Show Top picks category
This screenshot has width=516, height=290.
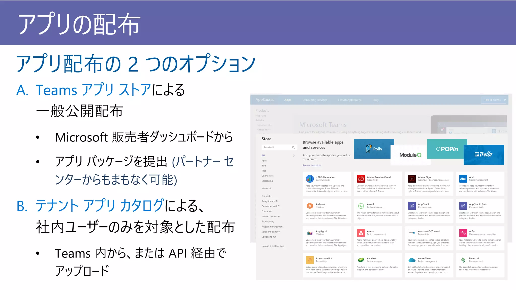[x=266, y=196]
